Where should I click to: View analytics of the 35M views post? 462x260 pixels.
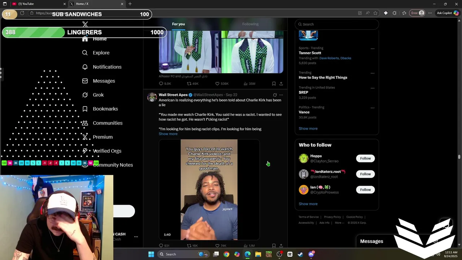pos(249,84)
